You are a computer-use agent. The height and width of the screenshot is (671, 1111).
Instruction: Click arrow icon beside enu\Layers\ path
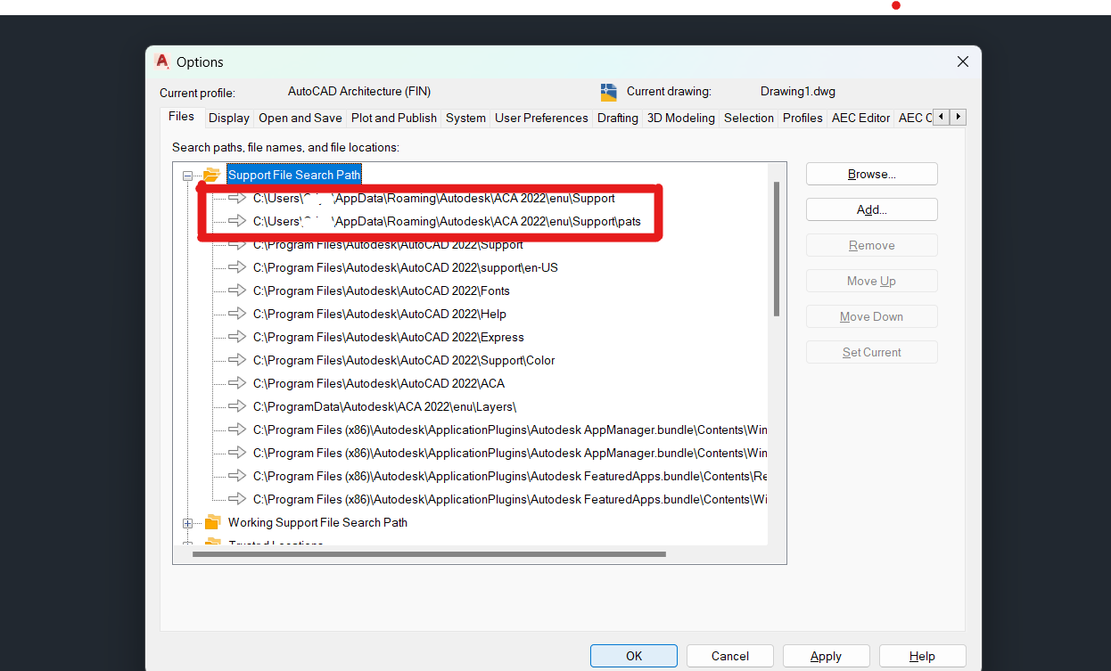tap(237, 406)
